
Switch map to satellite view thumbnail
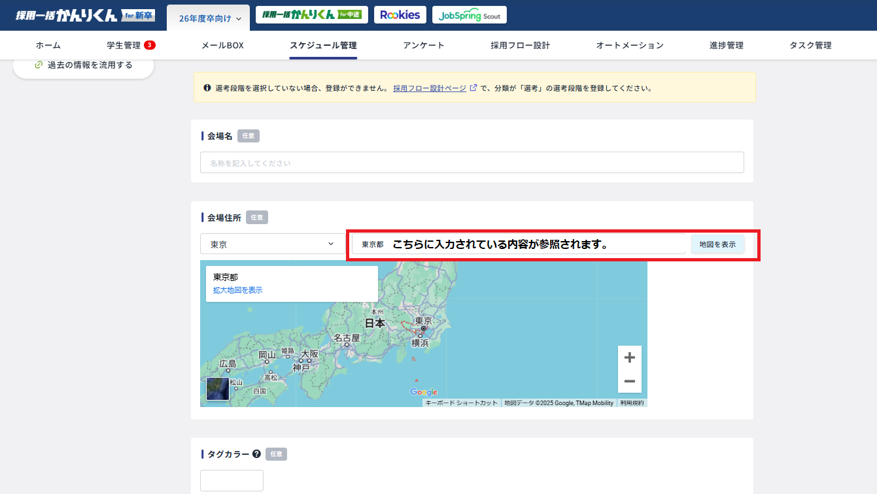[217, 389]
